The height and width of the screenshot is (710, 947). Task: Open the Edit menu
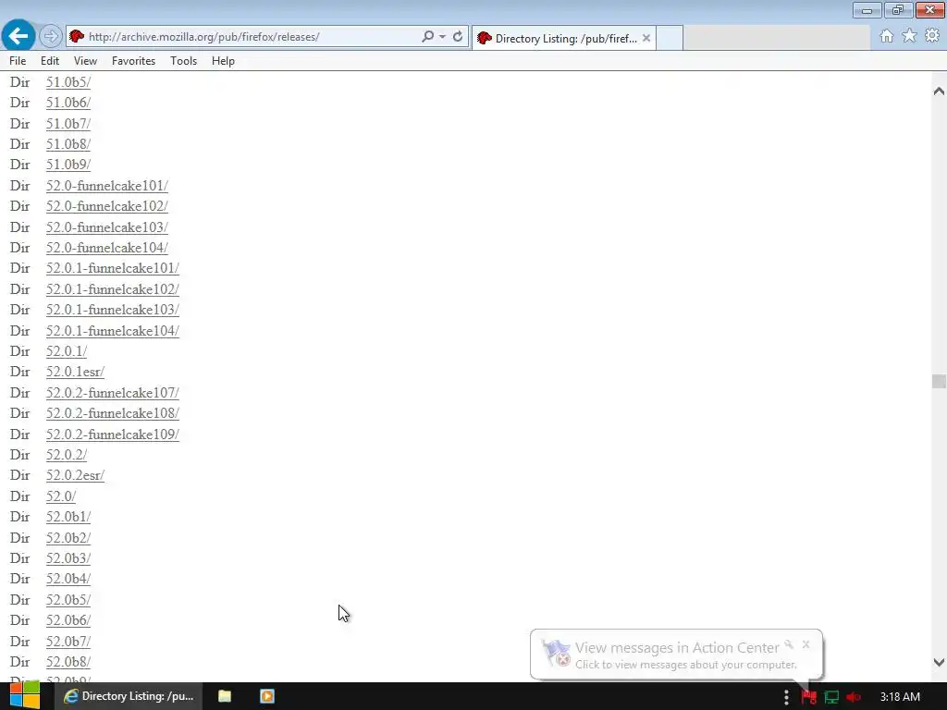pos(50,61)
